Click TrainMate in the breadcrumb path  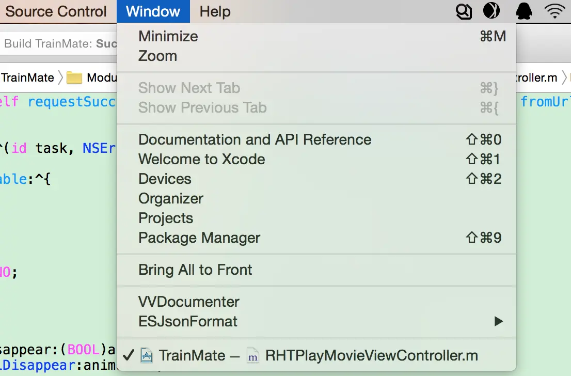click(27, 78)
